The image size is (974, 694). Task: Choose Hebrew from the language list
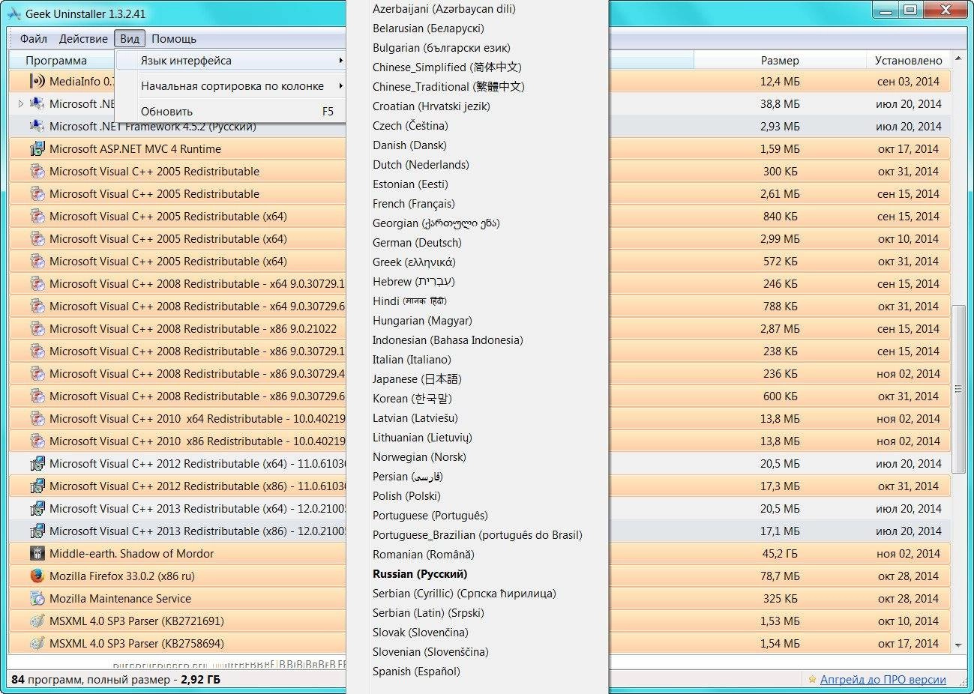tap(413, 282)
